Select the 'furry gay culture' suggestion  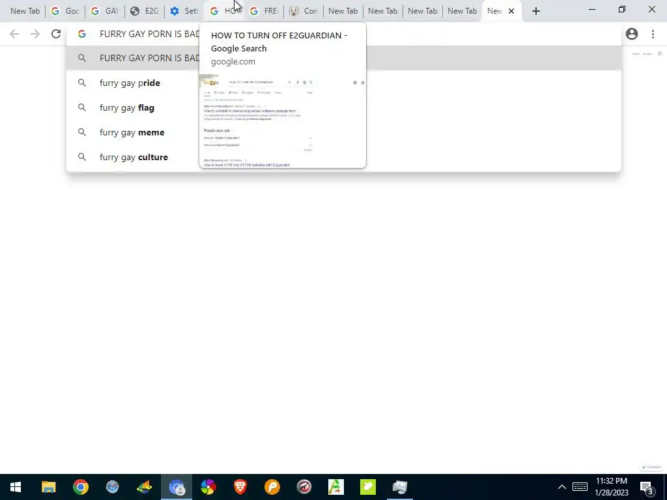[x=344, y=157]
